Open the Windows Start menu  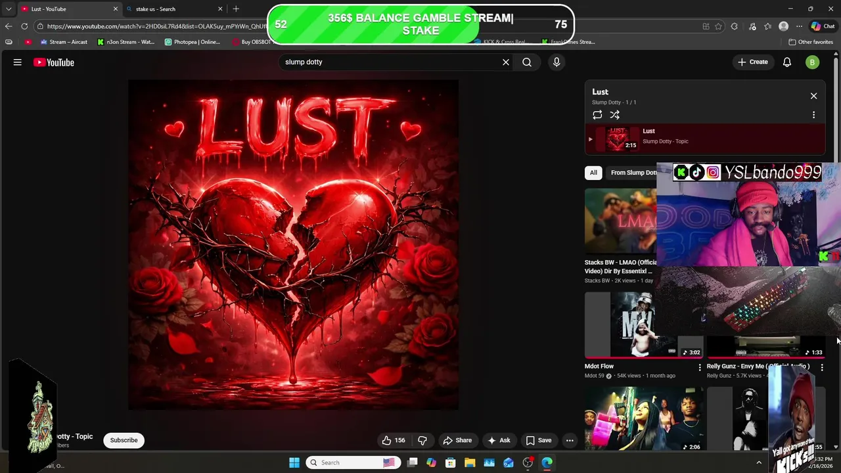click(294, 462)
